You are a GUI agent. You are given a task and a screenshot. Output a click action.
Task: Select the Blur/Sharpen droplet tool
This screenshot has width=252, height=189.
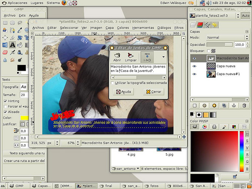point(5,59)
